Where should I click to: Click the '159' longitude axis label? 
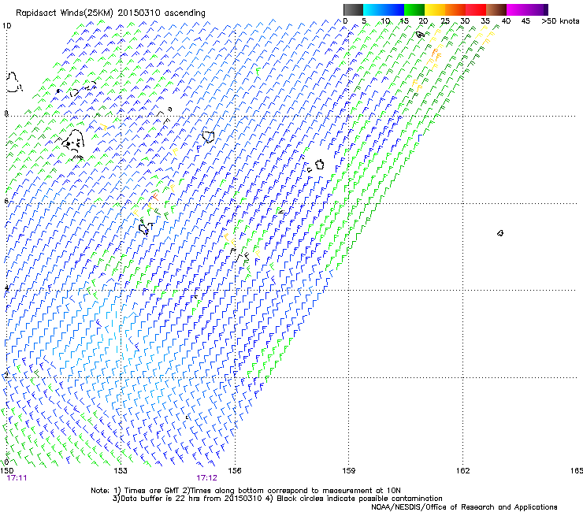click(x=349, y=471)
